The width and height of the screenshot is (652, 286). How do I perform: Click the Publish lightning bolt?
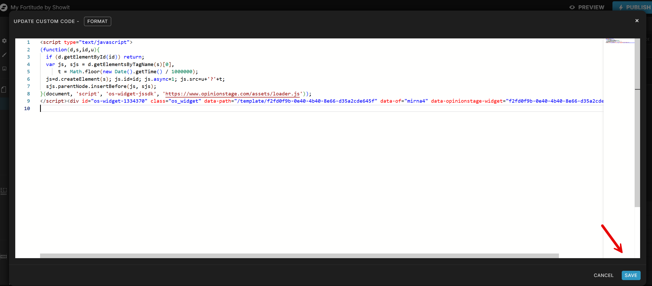tap(621, 7)
